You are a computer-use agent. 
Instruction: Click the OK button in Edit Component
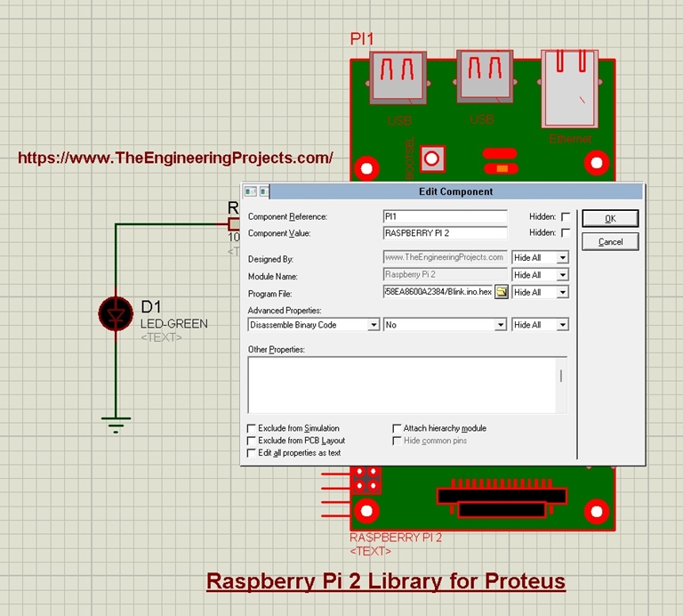610,218
